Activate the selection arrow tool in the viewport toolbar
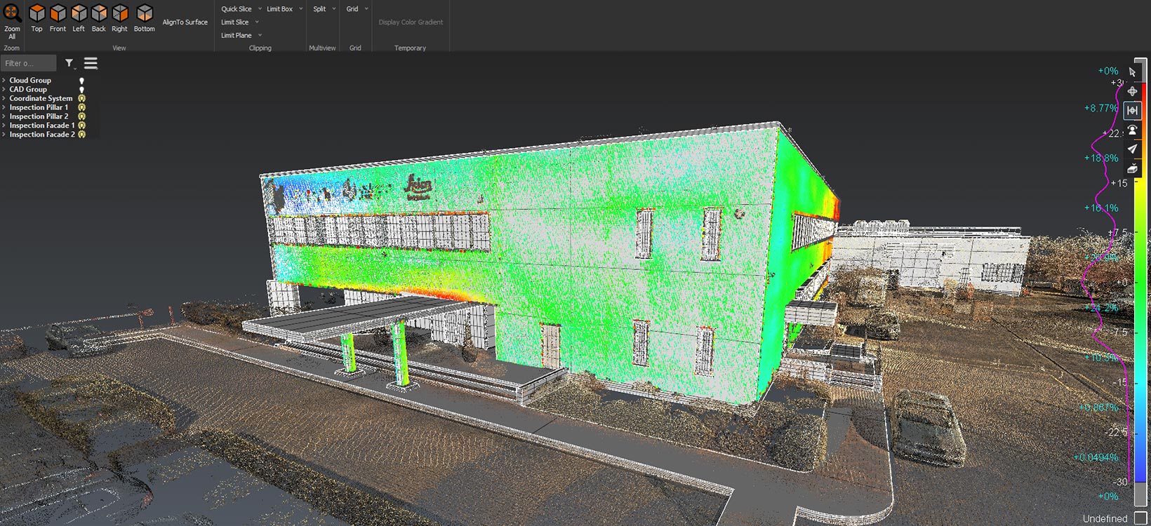This screenshot has width=1151, height=526. point(1132,72)
